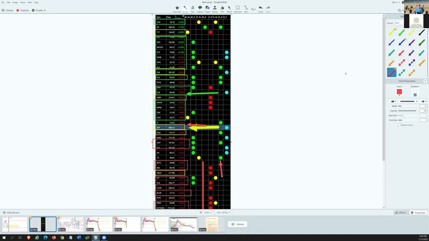Select the Move tool
This screenshot has width=429, height=241.
229,9
